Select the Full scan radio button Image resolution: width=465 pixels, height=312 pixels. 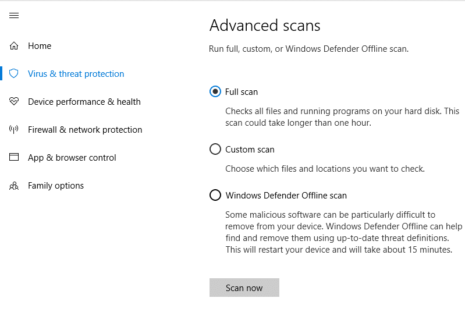[215, 91]
